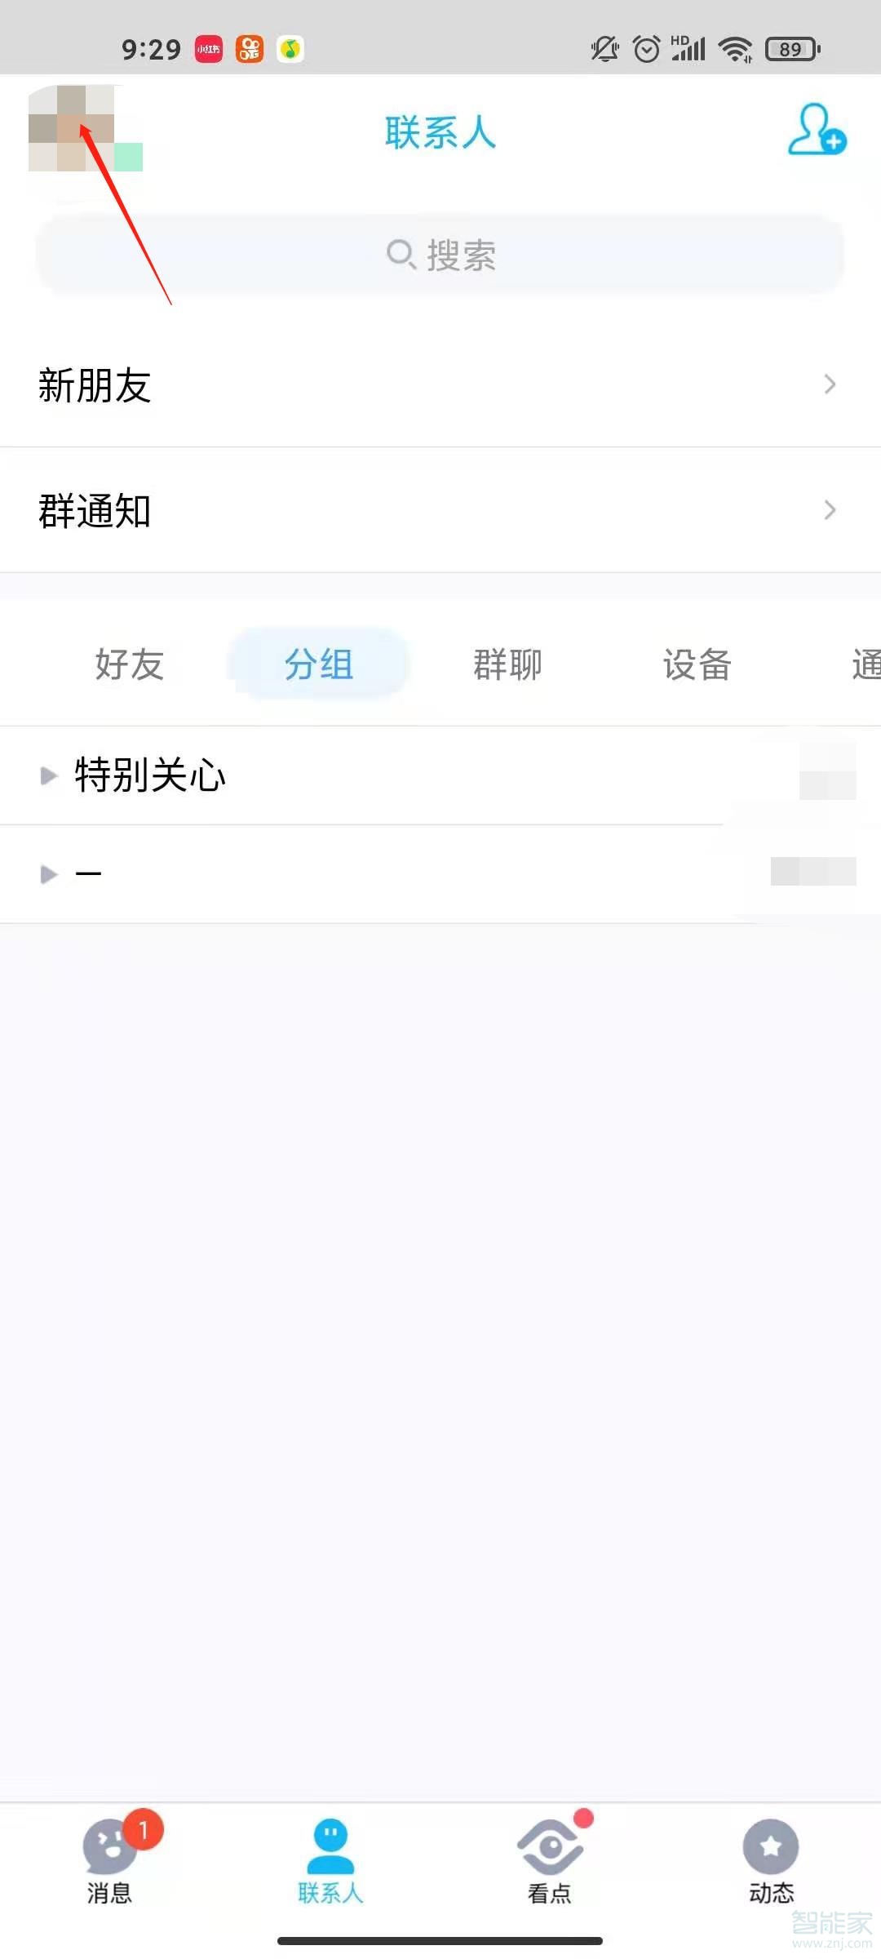Tap the alarm clock status icon
Viewport: 881px width, 1959px height.
(x=647, y=49)
